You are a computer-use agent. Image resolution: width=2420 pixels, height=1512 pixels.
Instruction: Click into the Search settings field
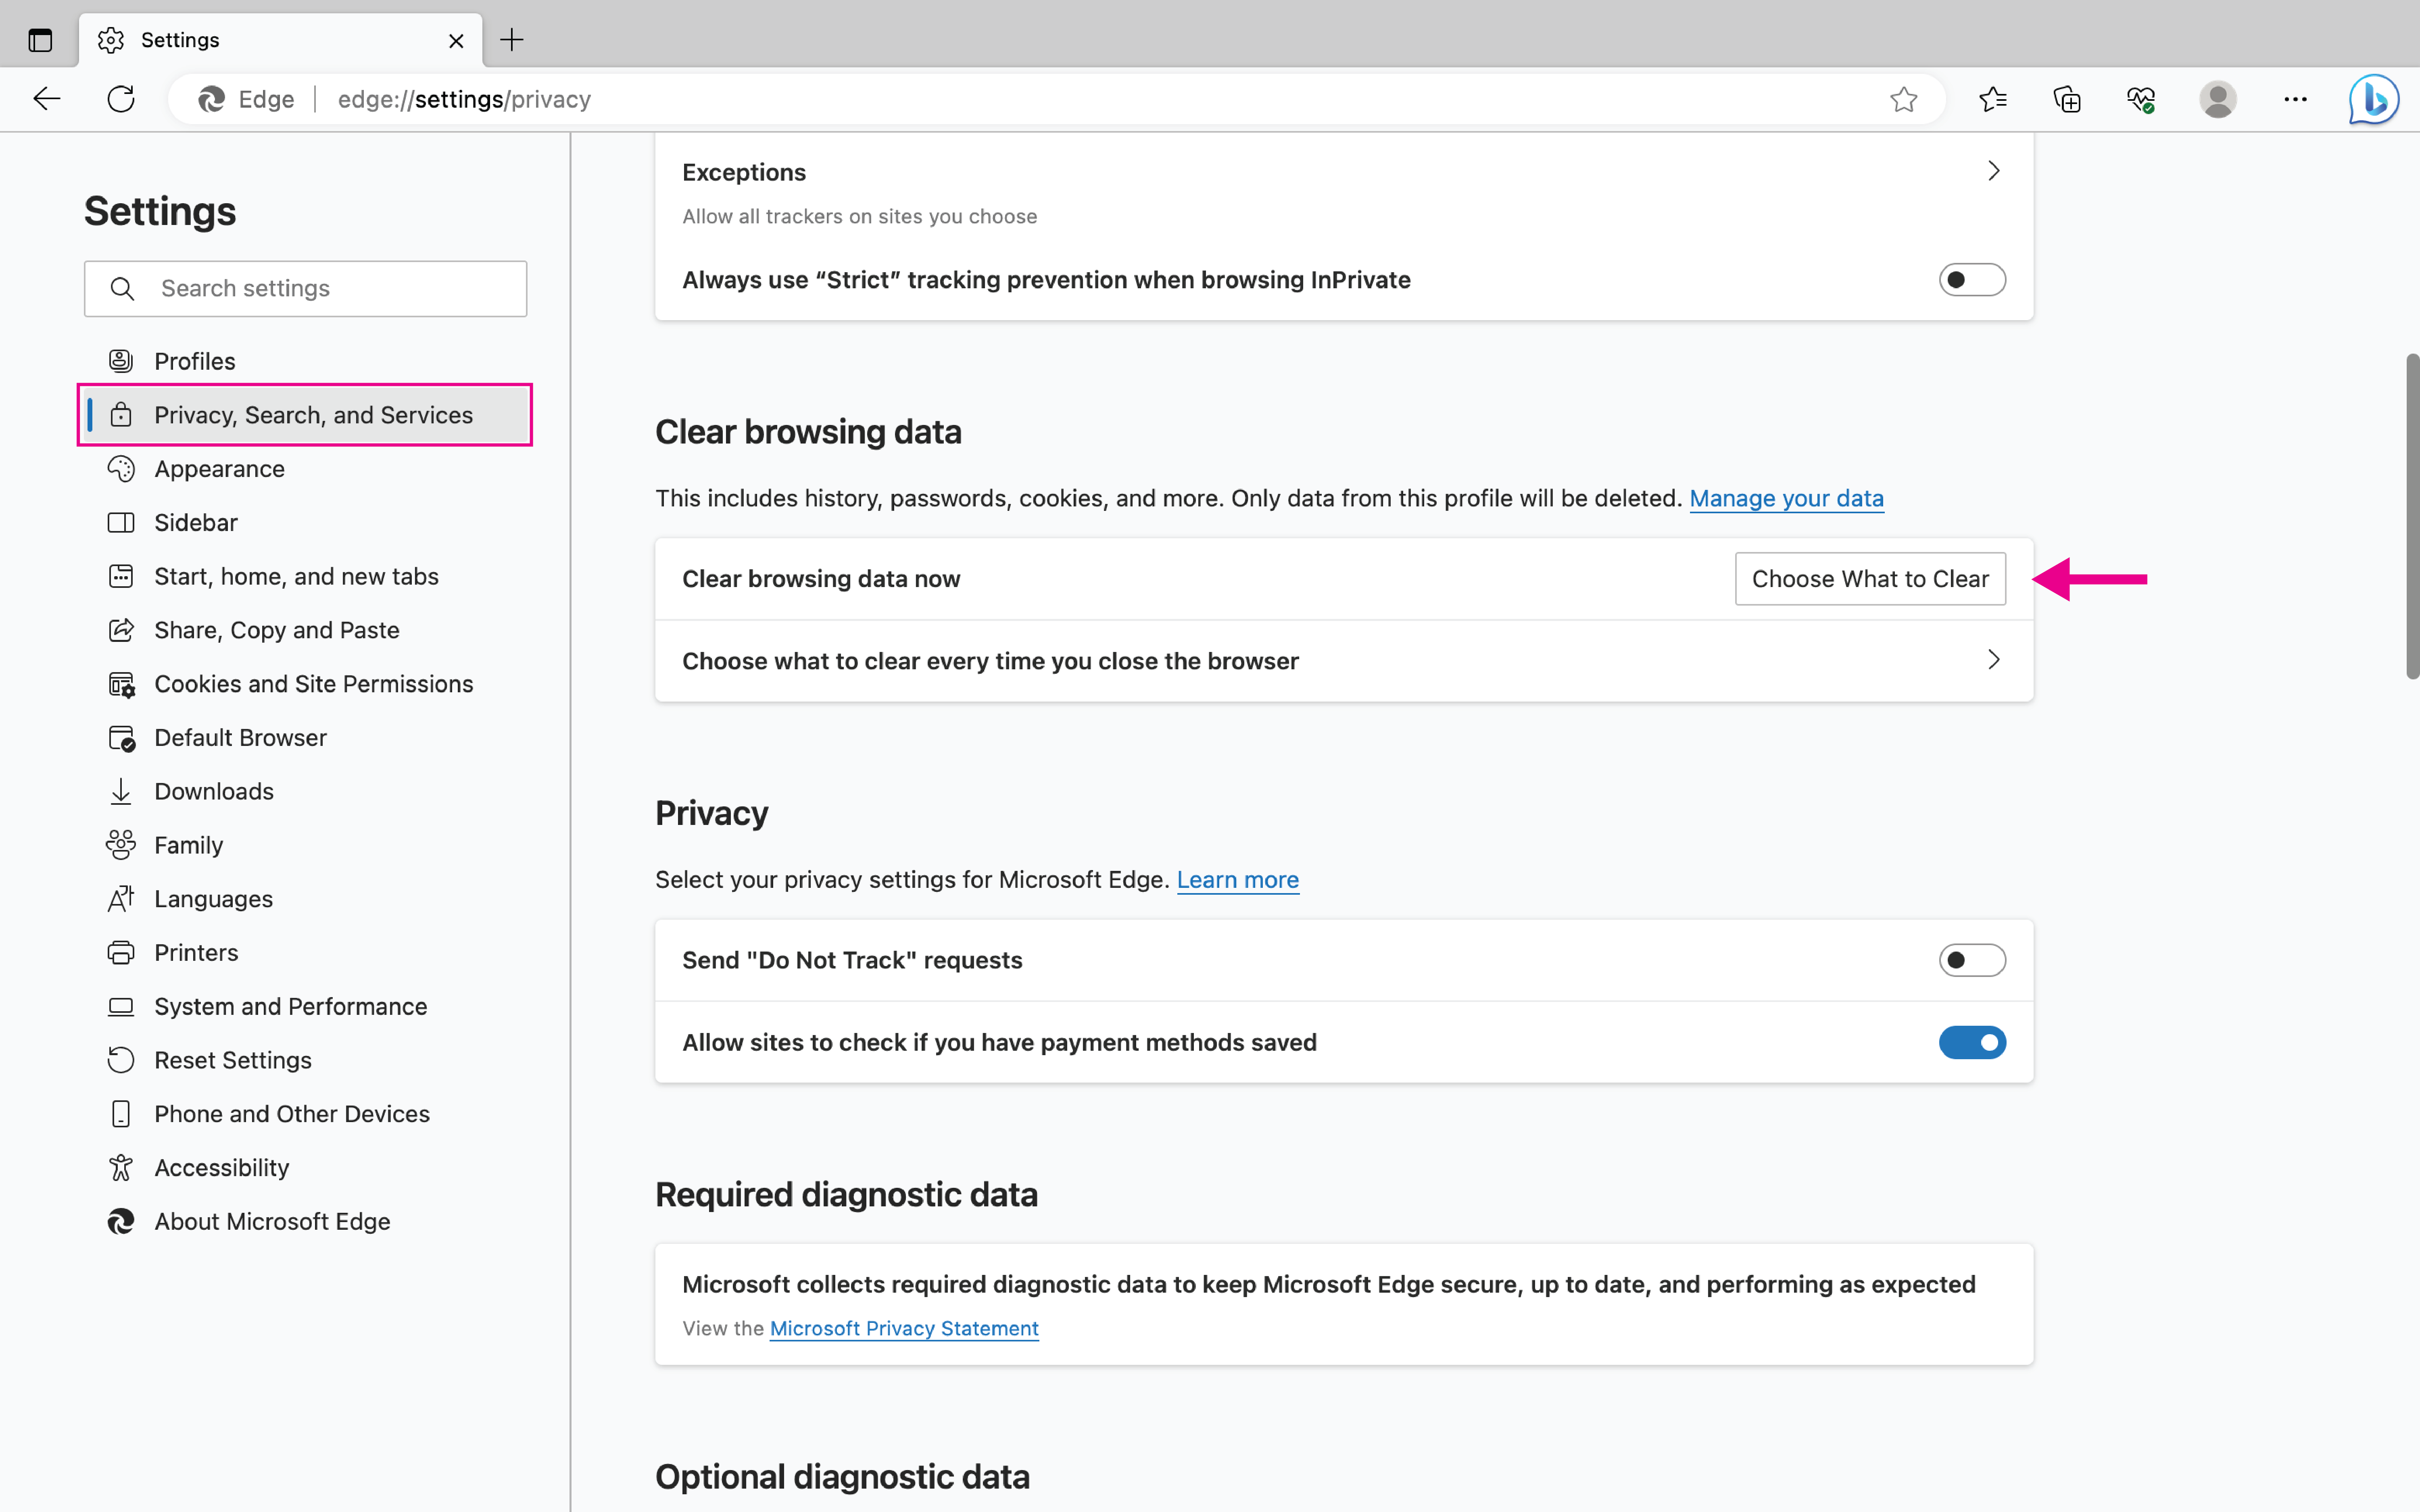(305, 289)
